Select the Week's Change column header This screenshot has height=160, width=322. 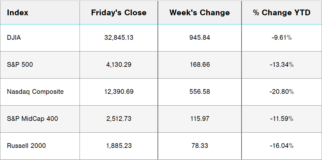(x=199, y=13)
